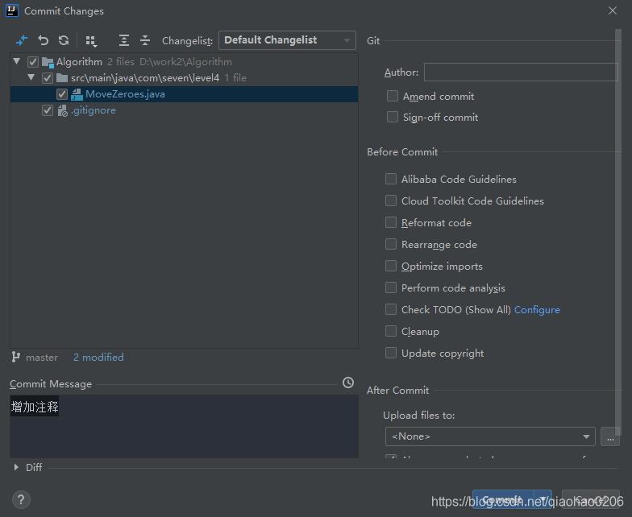Tick the Reformat code checkbox
This screenshot has height=517, width=632.
tap(391, 222)
